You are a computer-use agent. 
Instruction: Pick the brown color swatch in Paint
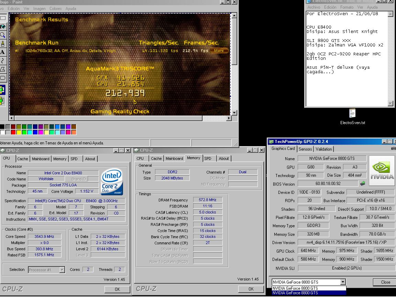[74, 127]
